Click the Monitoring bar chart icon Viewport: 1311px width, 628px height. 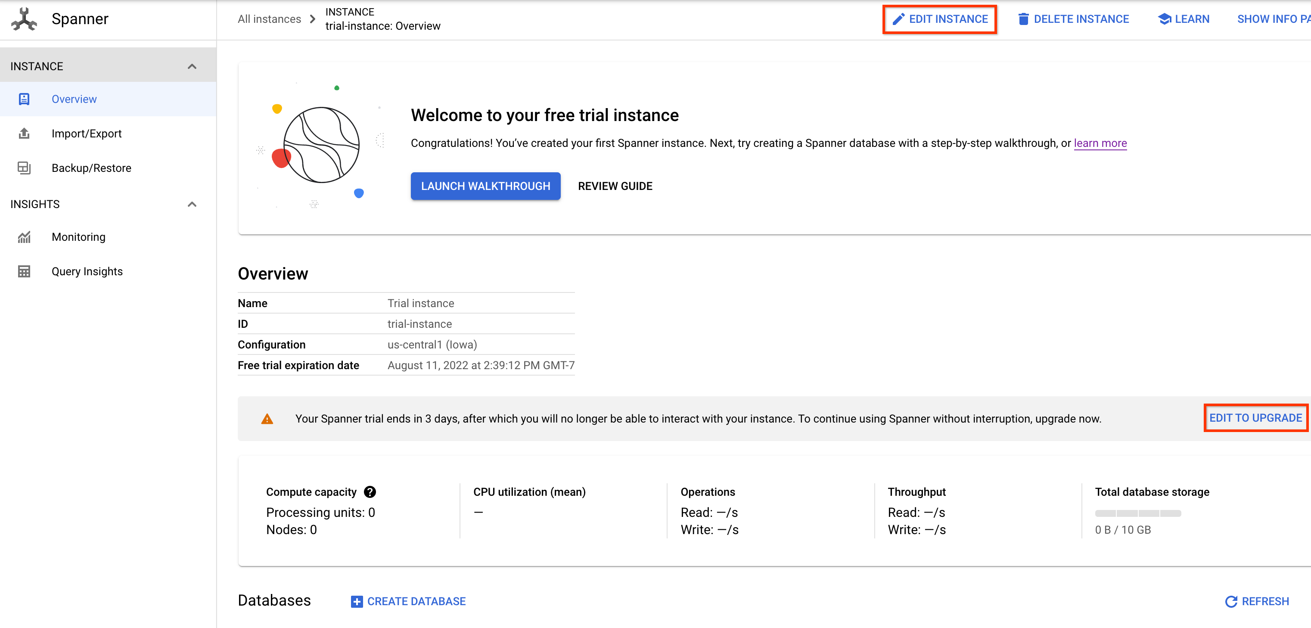pos(24,236)
